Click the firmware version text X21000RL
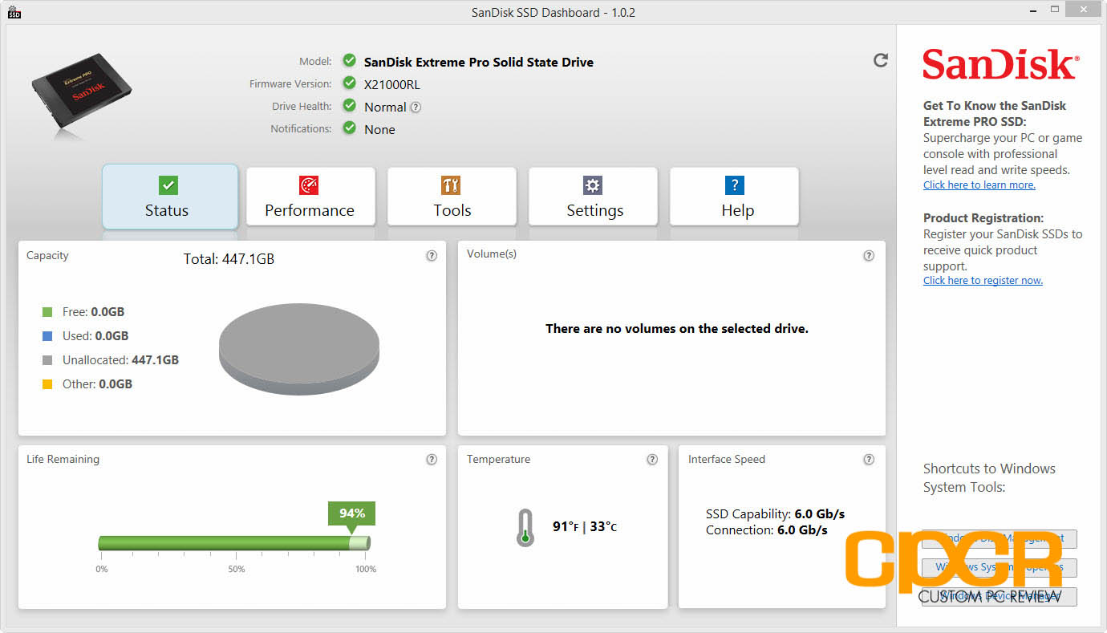Image resolution: width=1107 pixels, height=633 pixels. point(391,84)
